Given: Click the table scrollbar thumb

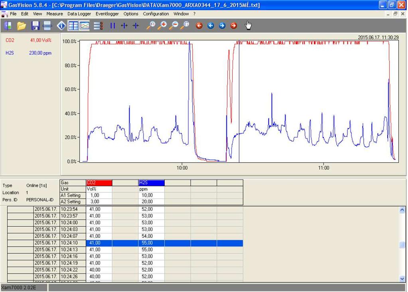Looking at the screenshot, I should [x=402, y=245].
